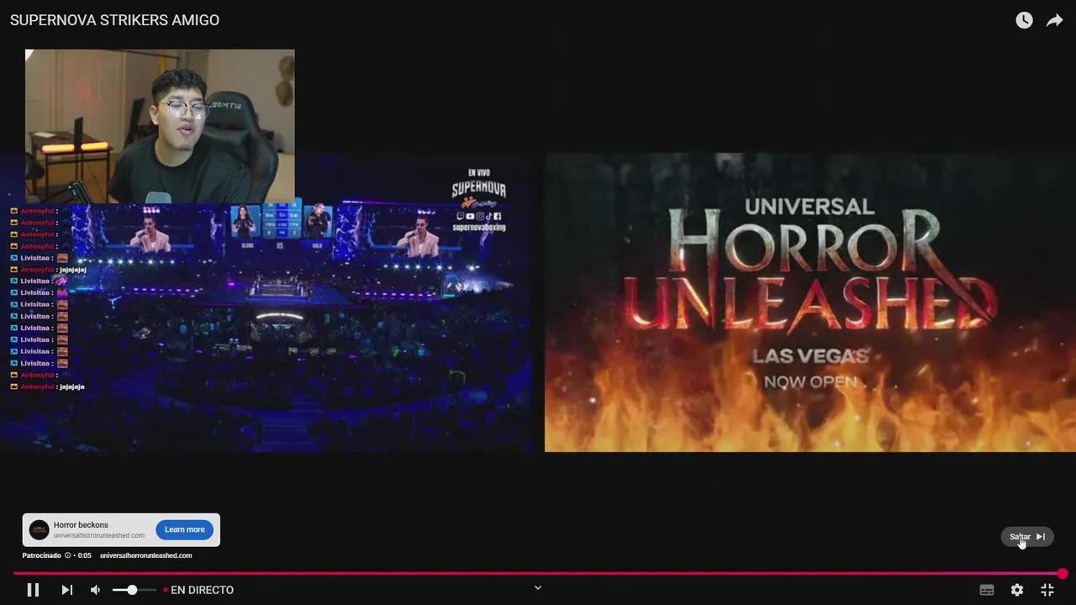Skip the ad with Saltar

point(1027,537)
